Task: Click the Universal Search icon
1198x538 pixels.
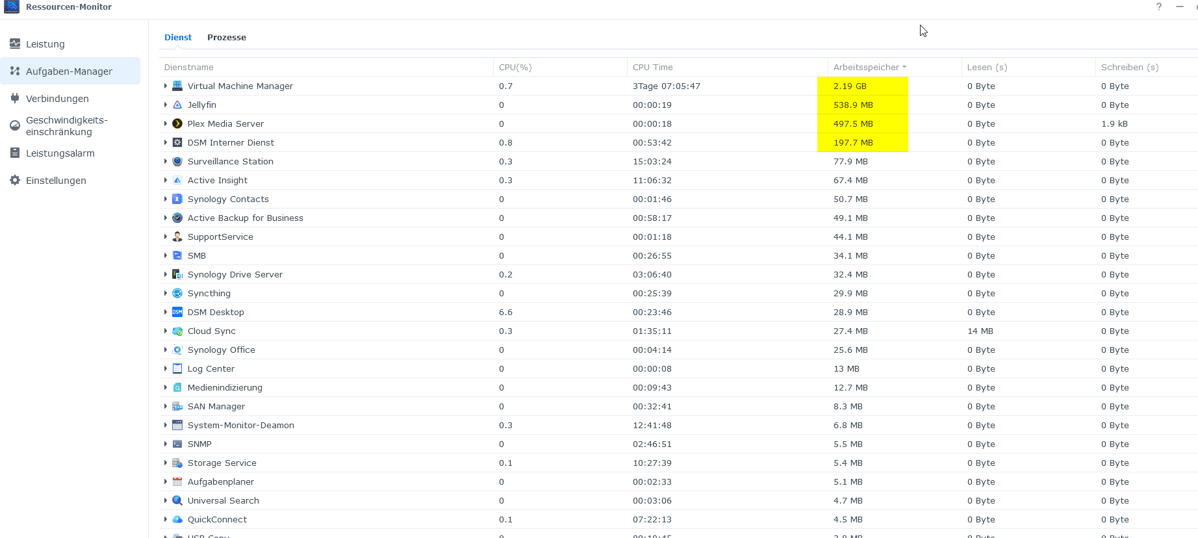Action: point(177,500)
